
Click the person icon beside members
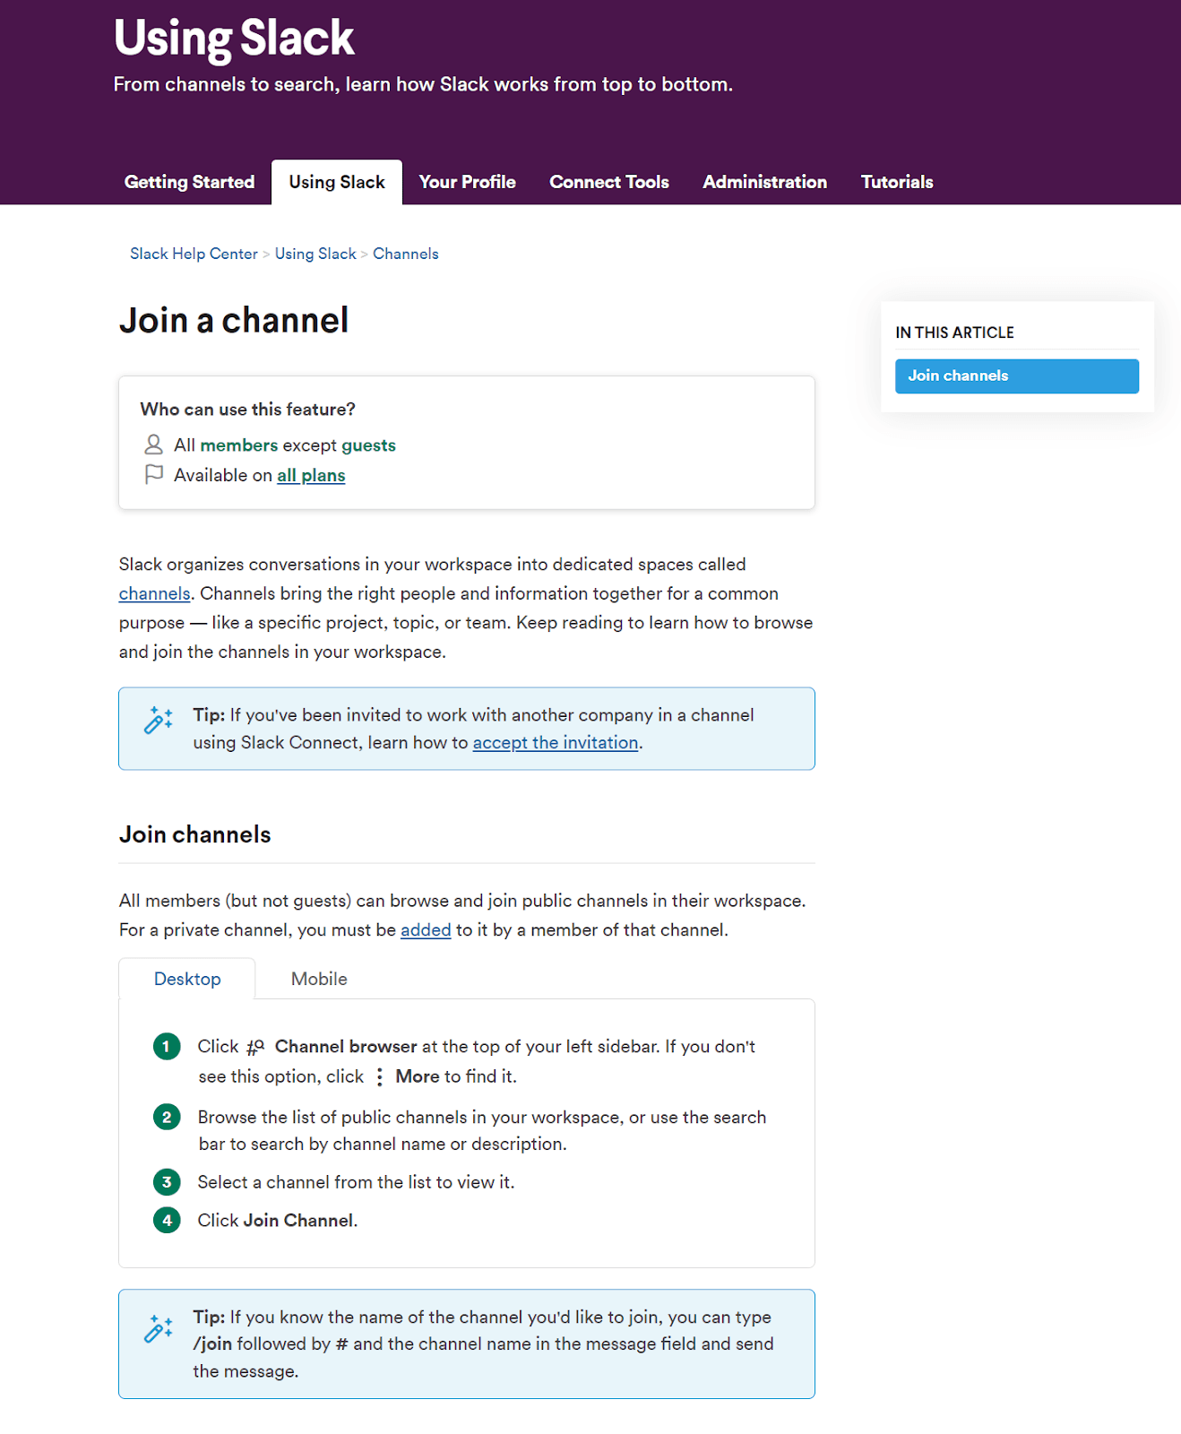[x=154, y=445]
